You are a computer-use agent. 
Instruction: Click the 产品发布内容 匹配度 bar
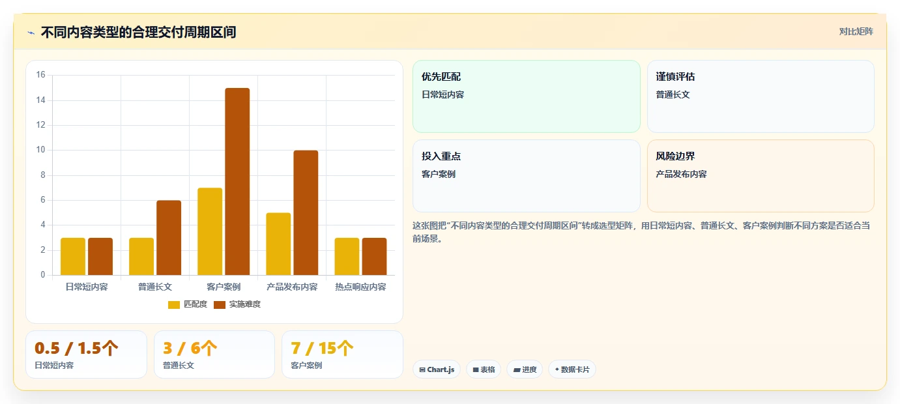[x=278, y=244]
